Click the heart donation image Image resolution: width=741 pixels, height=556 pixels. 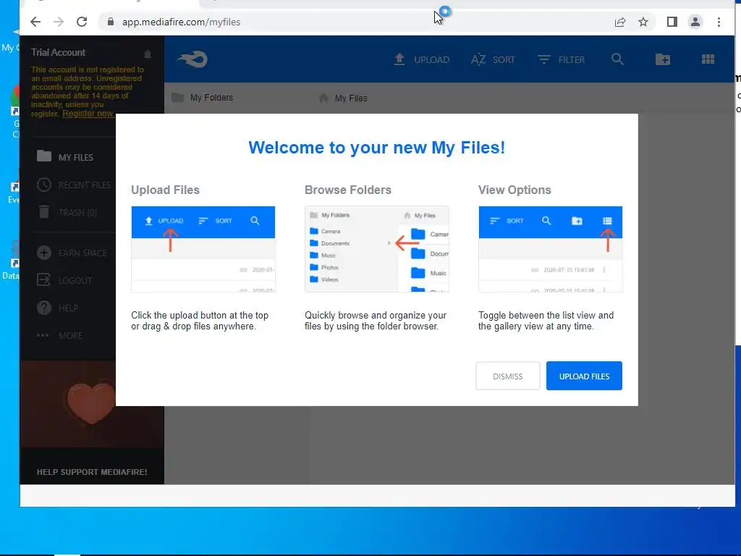(91, 403)
